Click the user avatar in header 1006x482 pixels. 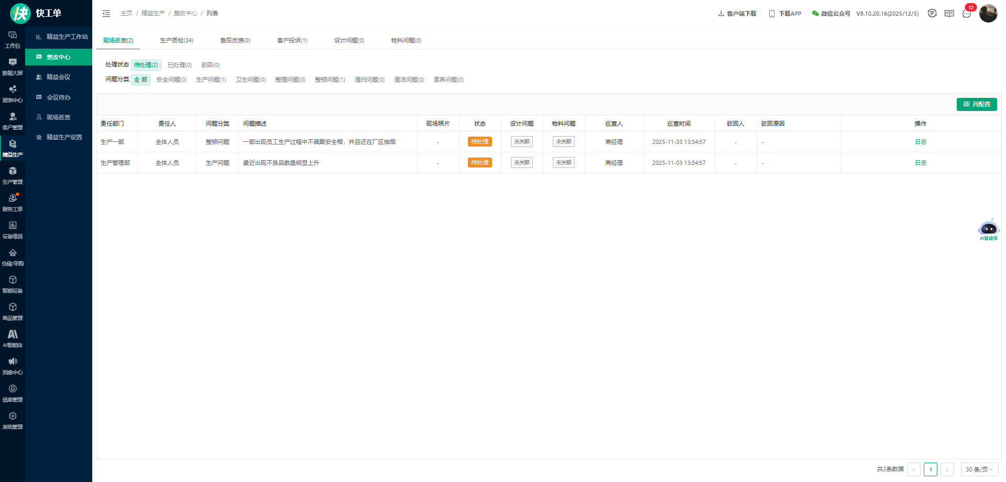(988, 14)
